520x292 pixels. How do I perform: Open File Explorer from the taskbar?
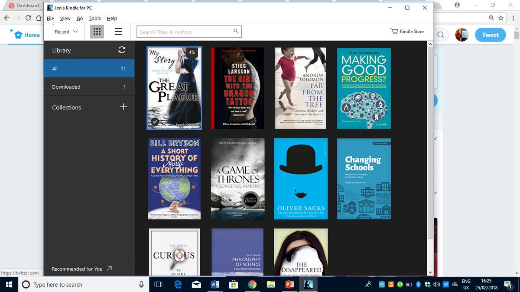pyautogui.click(x=271, y=284)
